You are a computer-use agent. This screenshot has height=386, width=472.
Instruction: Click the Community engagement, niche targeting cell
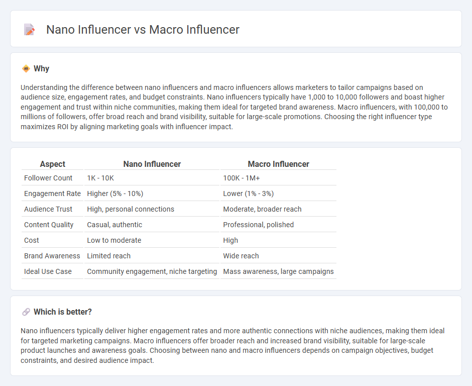click(x=152, y=271)
